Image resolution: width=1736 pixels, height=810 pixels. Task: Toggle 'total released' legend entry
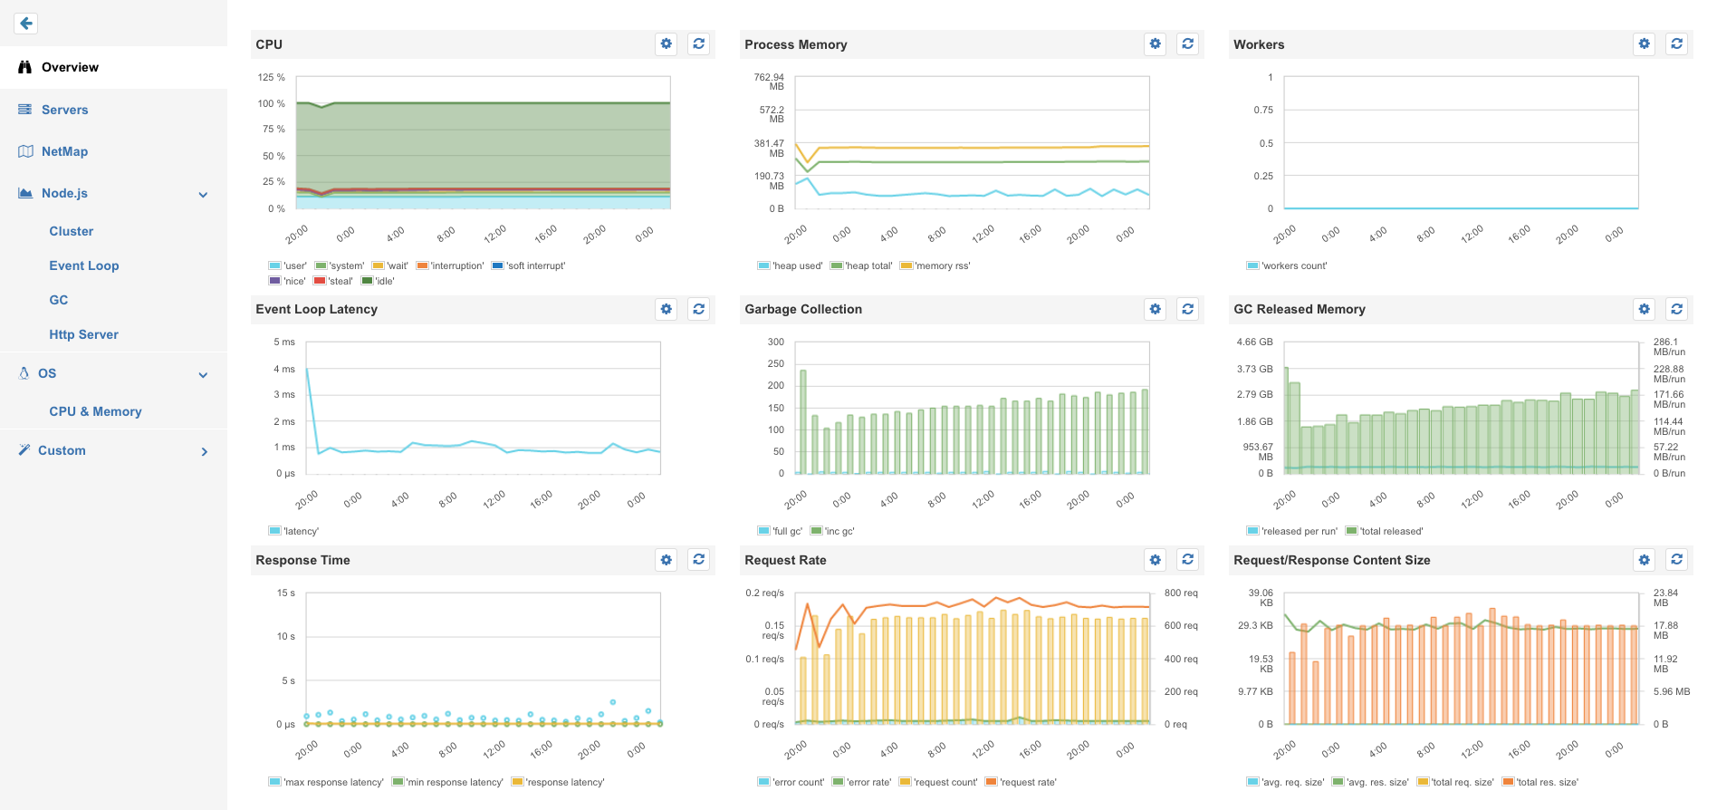(x=1385, y=531)
